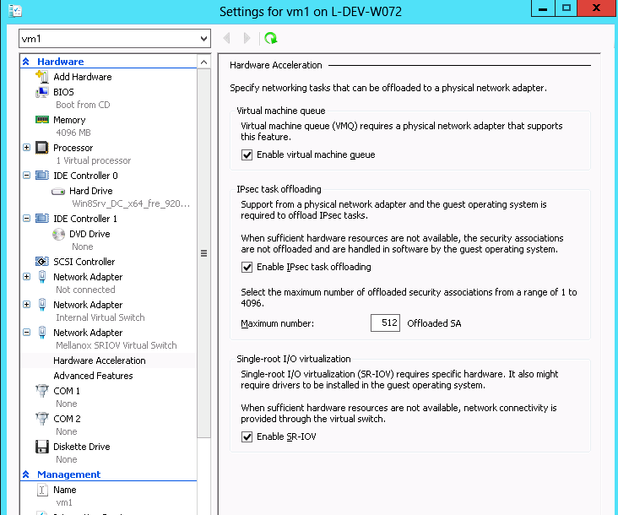Toggle the Enable SR-IOV checkbox
The image size is (618, 515).
247,437
